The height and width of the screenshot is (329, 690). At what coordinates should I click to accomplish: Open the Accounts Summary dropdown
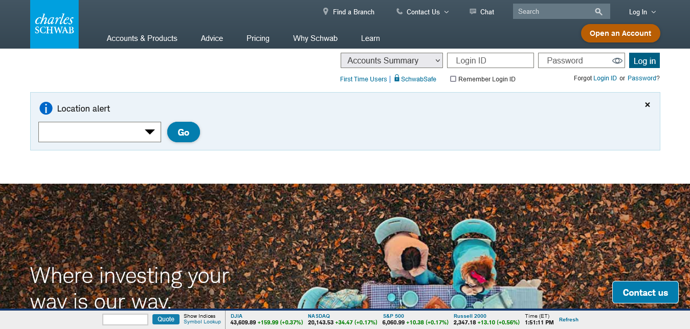[392, 60]
